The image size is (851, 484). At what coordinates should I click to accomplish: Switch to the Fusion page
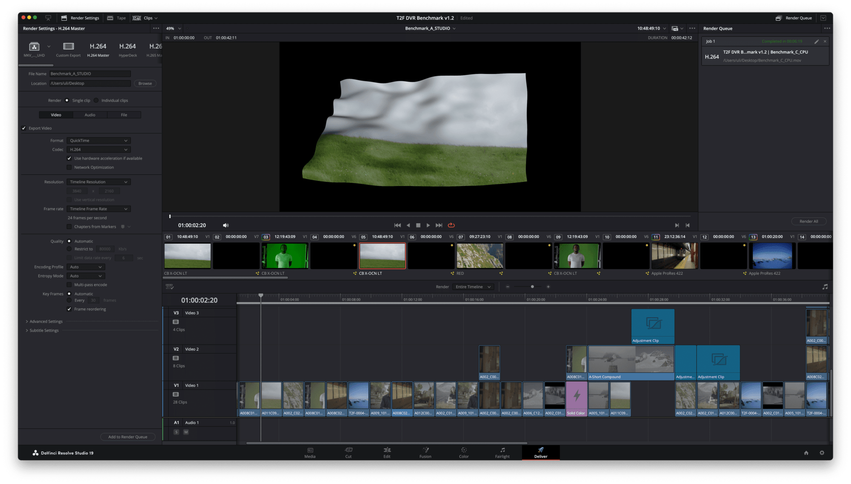pos(425,453)
